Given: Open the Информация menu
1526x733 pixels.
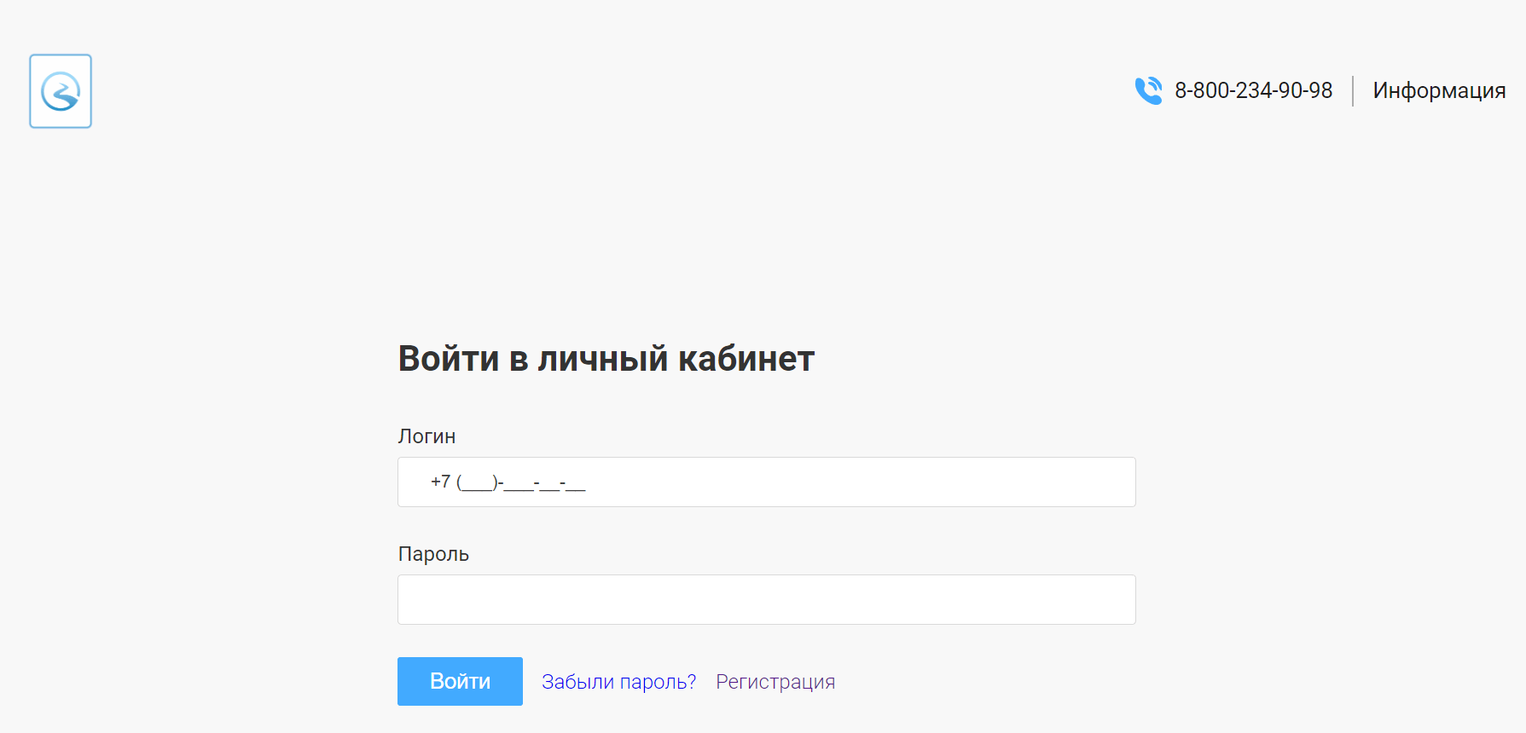Looking at the screenshot, I should (x=1439, y=90).
